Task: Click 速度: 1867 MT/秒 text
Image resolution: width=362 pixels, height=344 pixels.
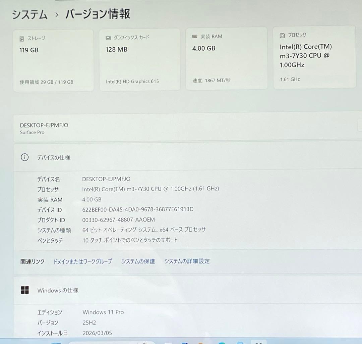Action: [212, 81]
